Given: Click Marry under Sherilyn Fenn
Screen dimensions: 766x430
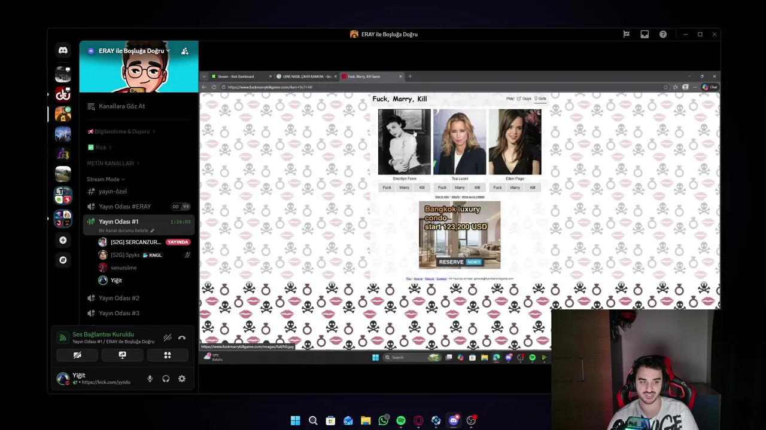Looking at the screenshot, I should [x=405, y=188].
